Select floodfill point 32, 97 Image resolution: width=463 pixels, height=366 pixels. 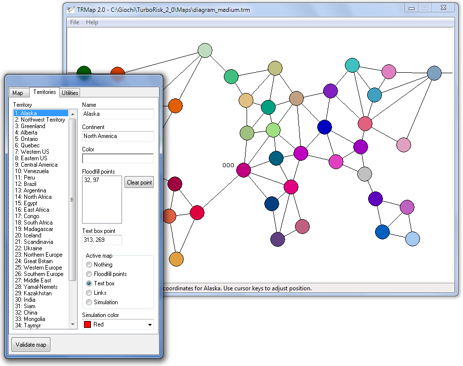click(91, 180)
